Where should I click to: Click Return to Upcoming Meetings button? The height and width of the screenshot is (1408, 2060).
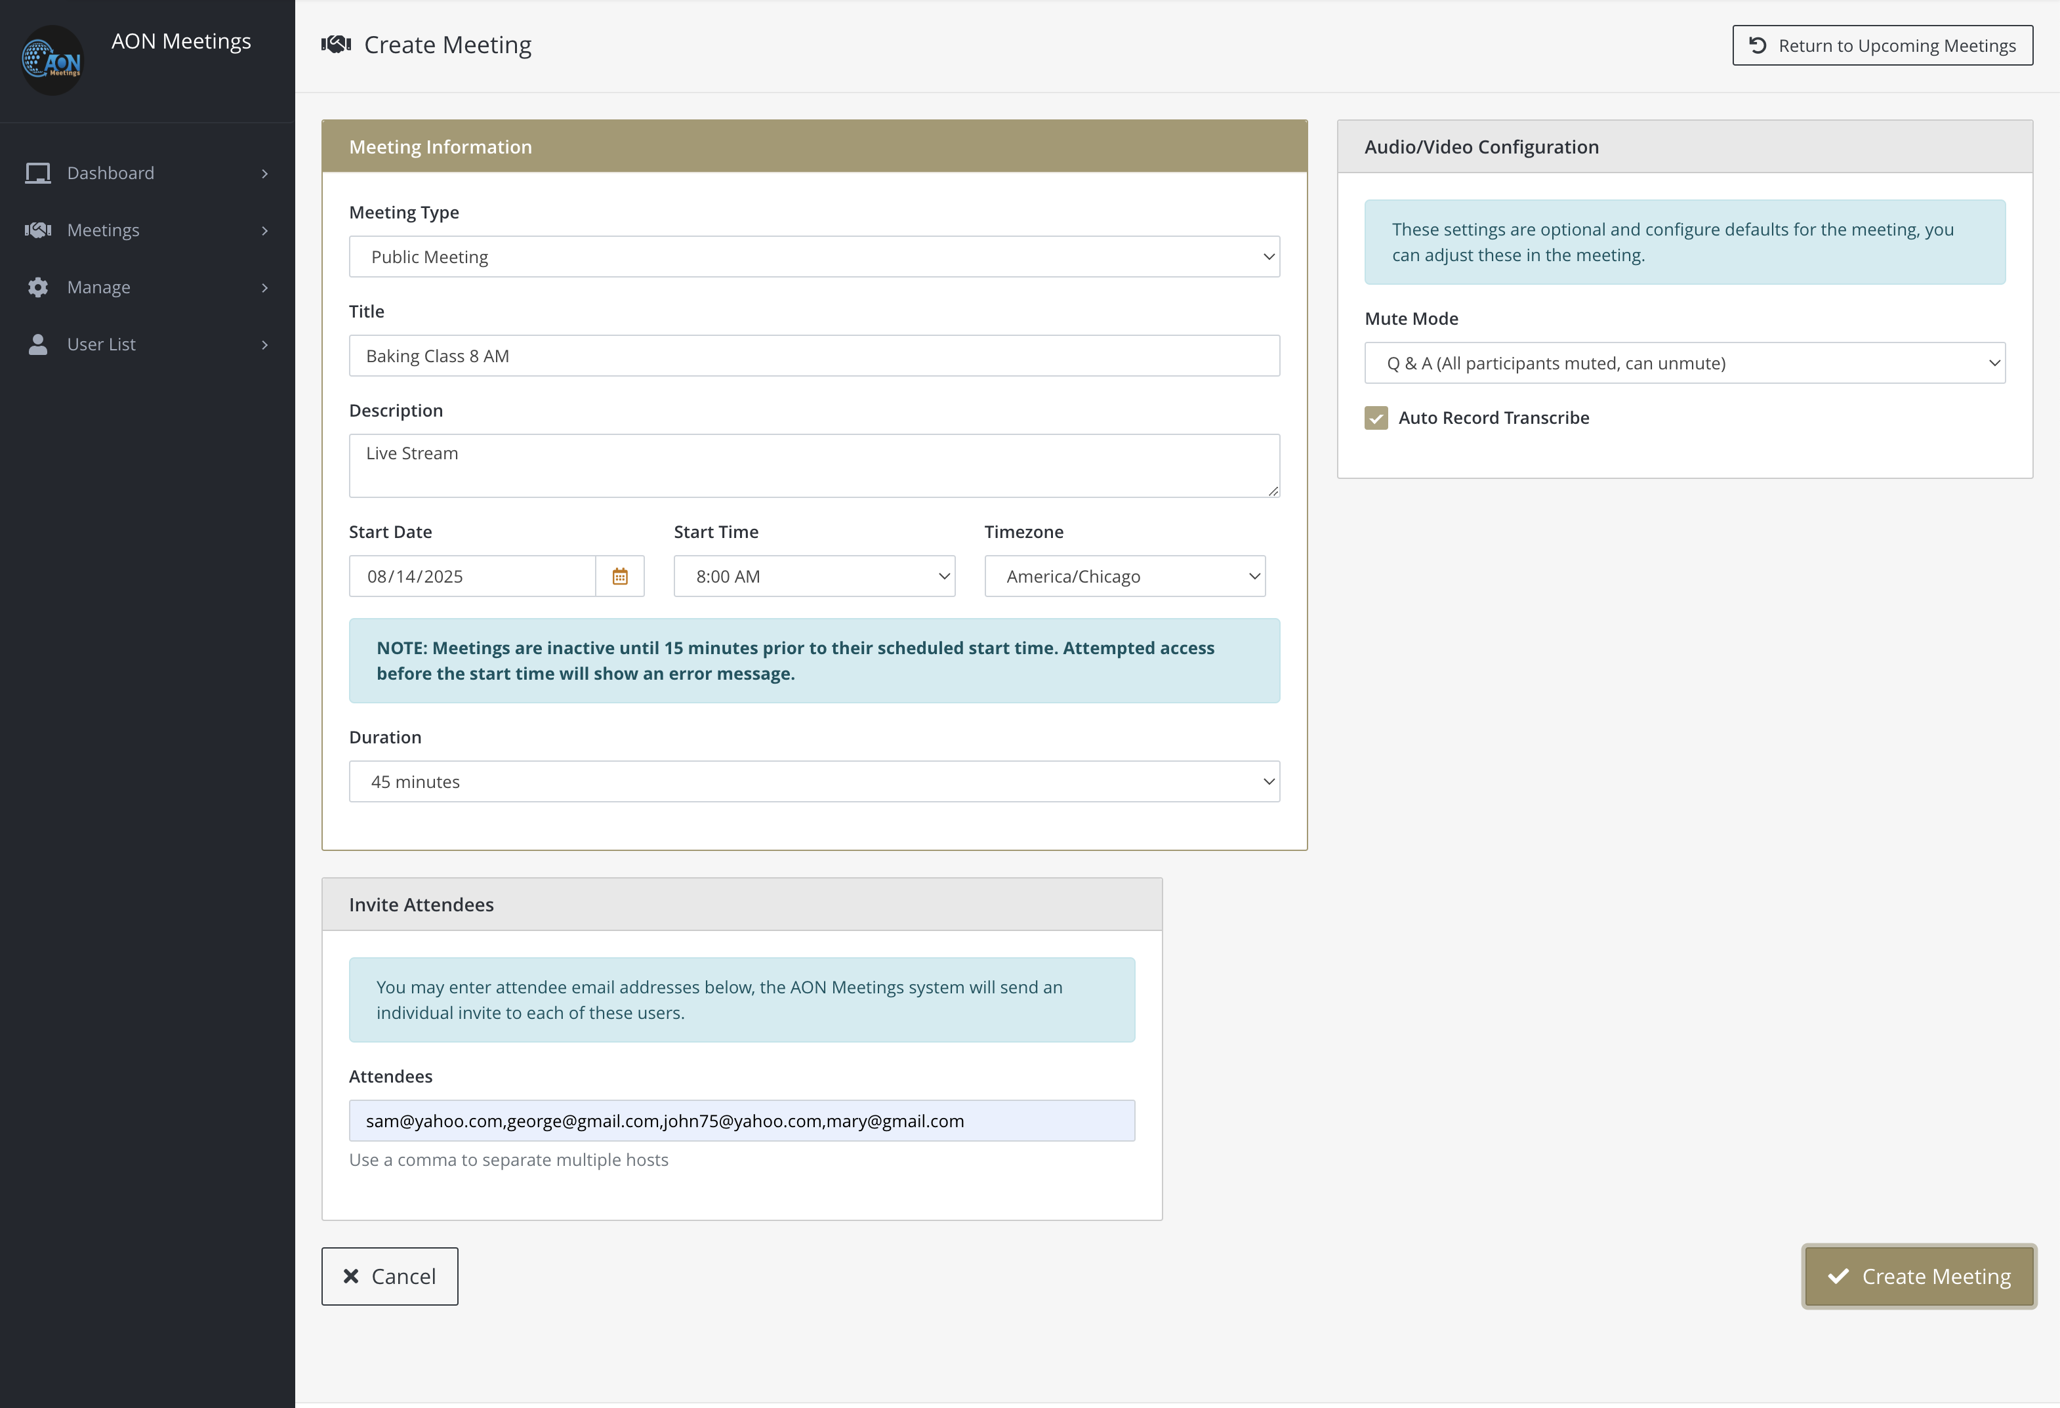pos(1882,45)
